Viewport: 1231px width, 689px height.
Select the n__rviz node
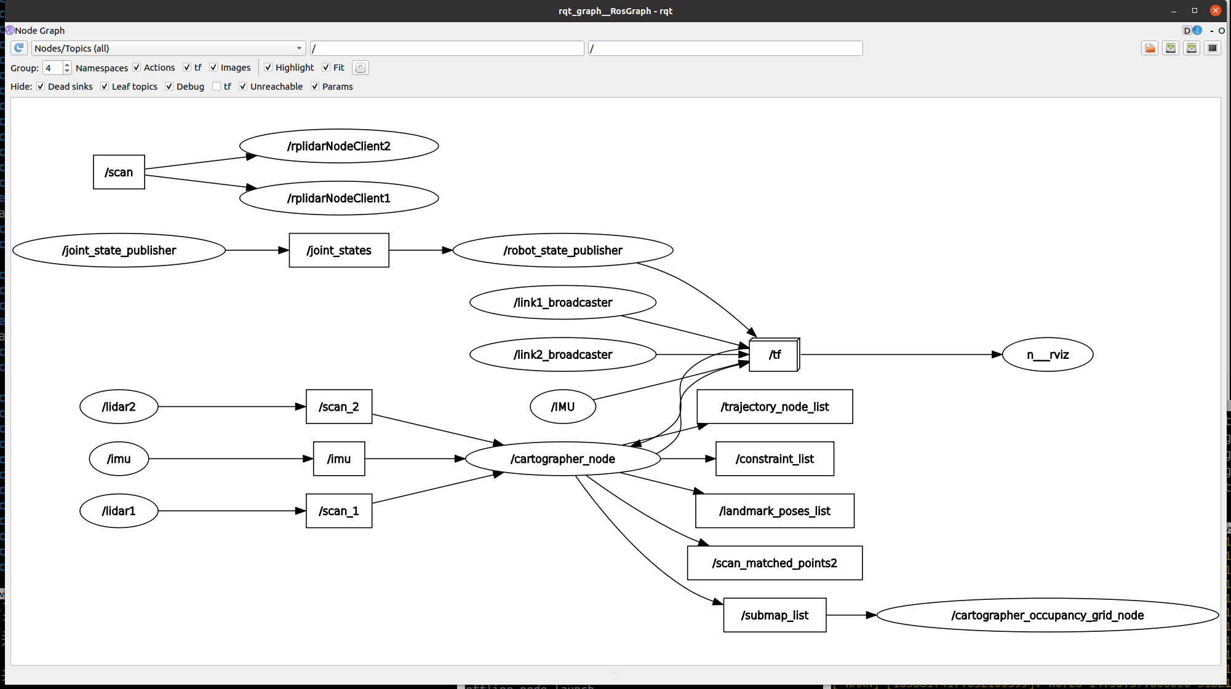pos(1048,355)
